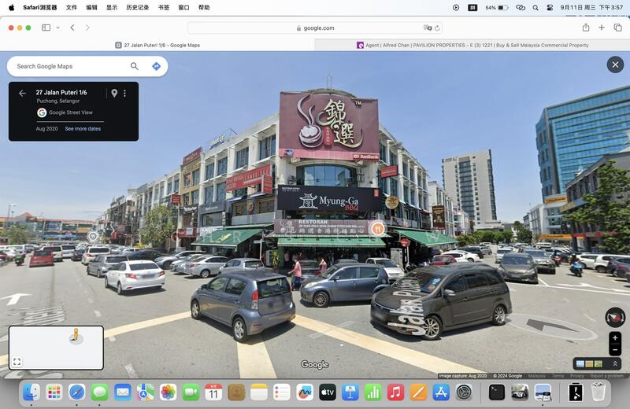The height and width of the screenshot is (409, 630).
Task: Click the Privacy link in the footer
Action: [x=577, y=376]
